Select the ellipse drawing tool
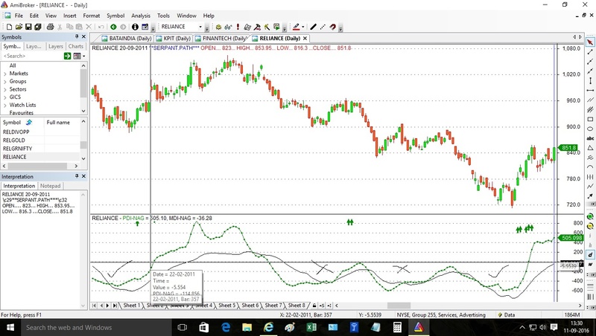The image size is (596, 336). pos(590,129)
